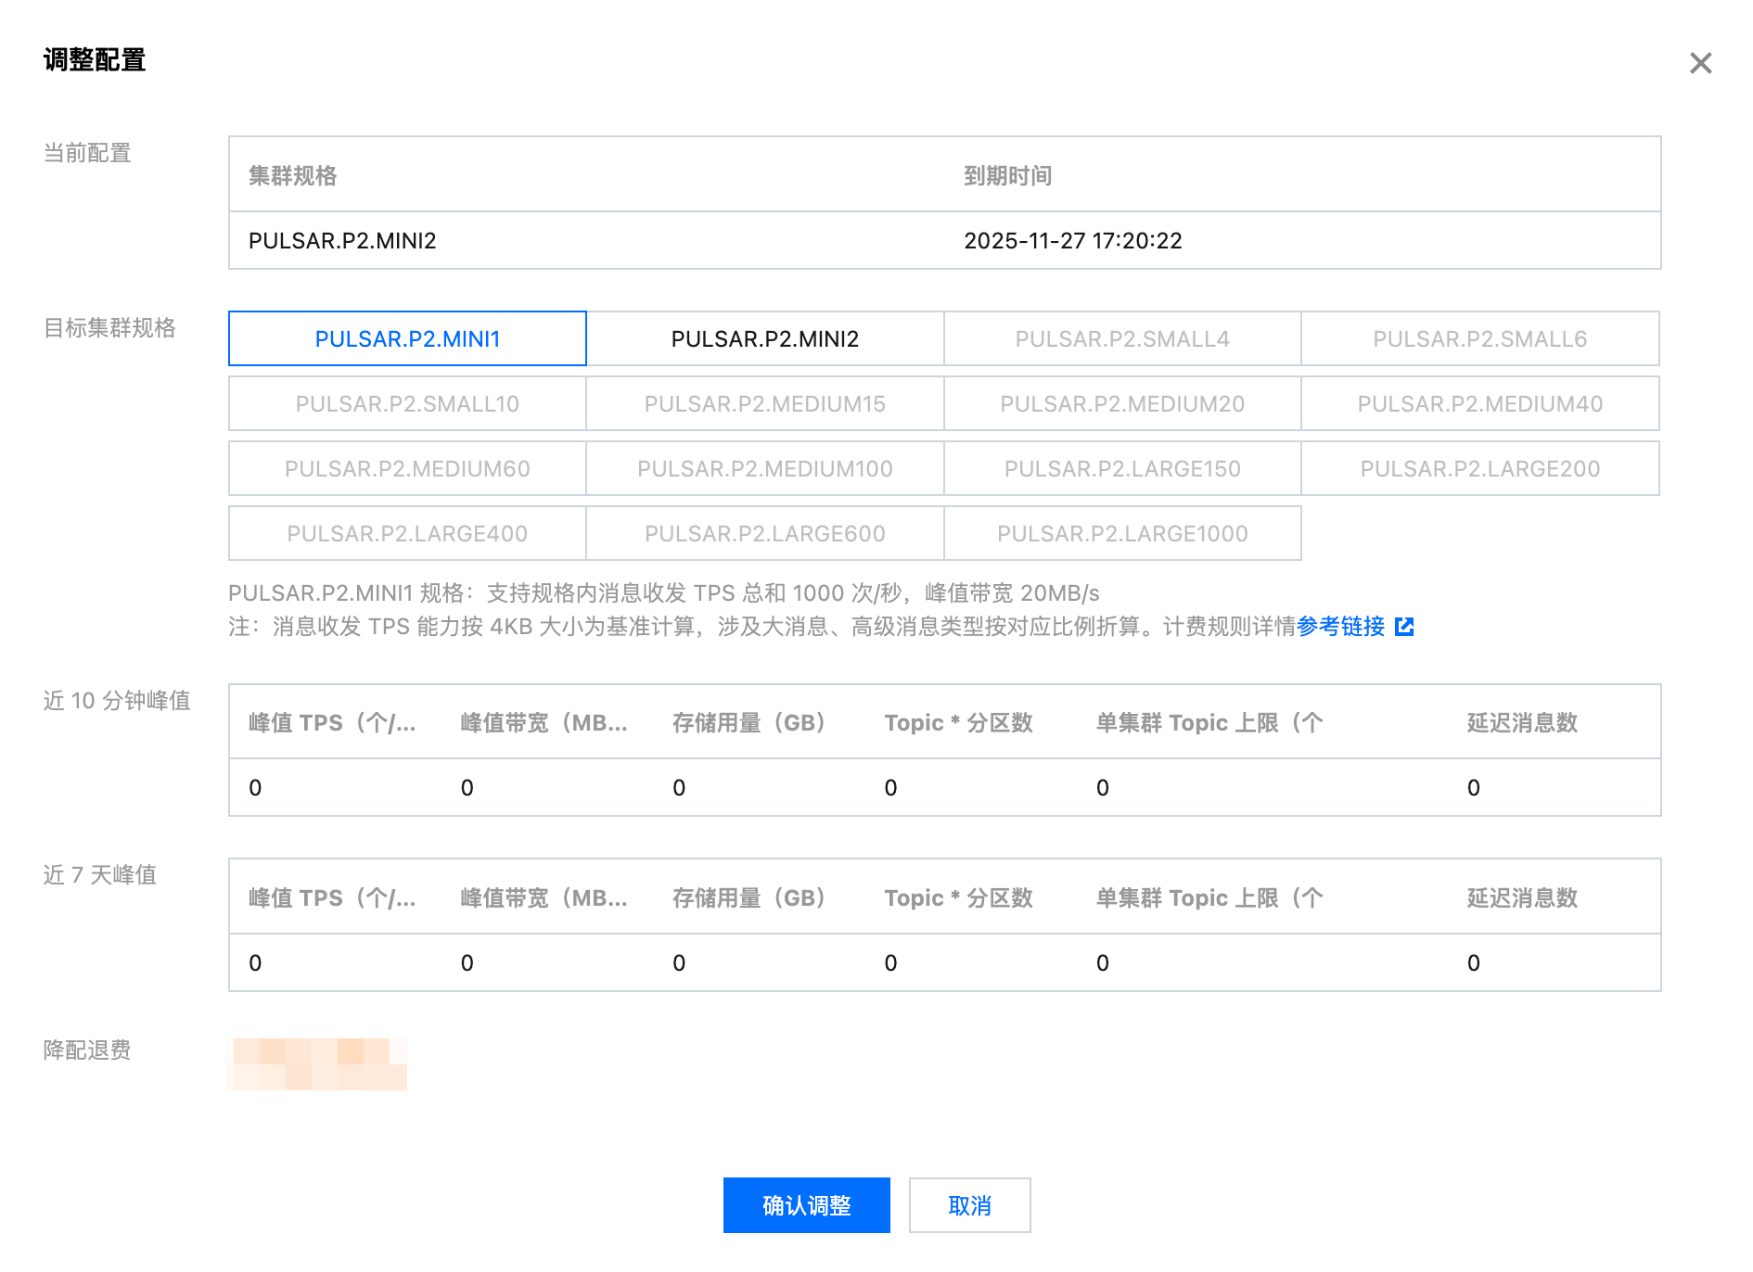Select PULSAR.P2.LARGE1000 spec option
The width and height of the screenshot is (1753, 1272).
pos(1122,534)
